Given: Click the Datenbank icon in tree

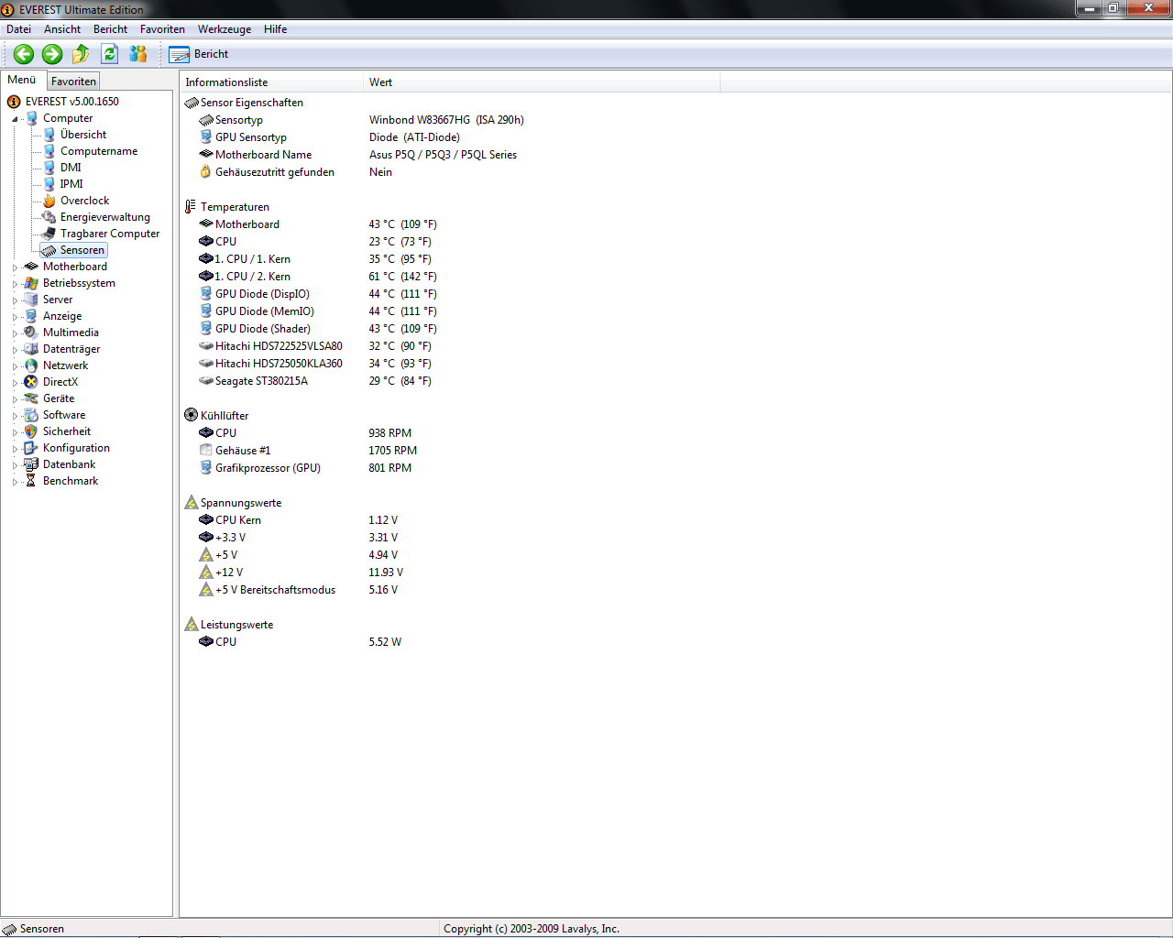Looking at the screenshot, I should pyautogui.click(x=31, y=464).
